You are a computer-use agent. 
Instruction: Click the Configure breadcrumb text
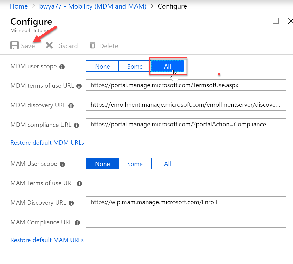point(172,6)
